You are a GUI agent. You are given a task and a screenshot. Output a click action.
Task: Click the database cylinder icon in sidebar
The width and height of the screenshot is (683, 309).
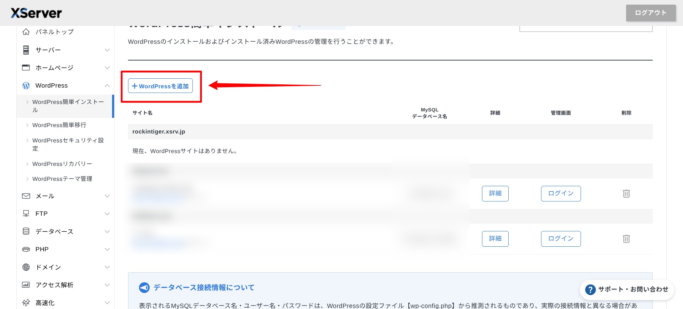pos(26,231)
